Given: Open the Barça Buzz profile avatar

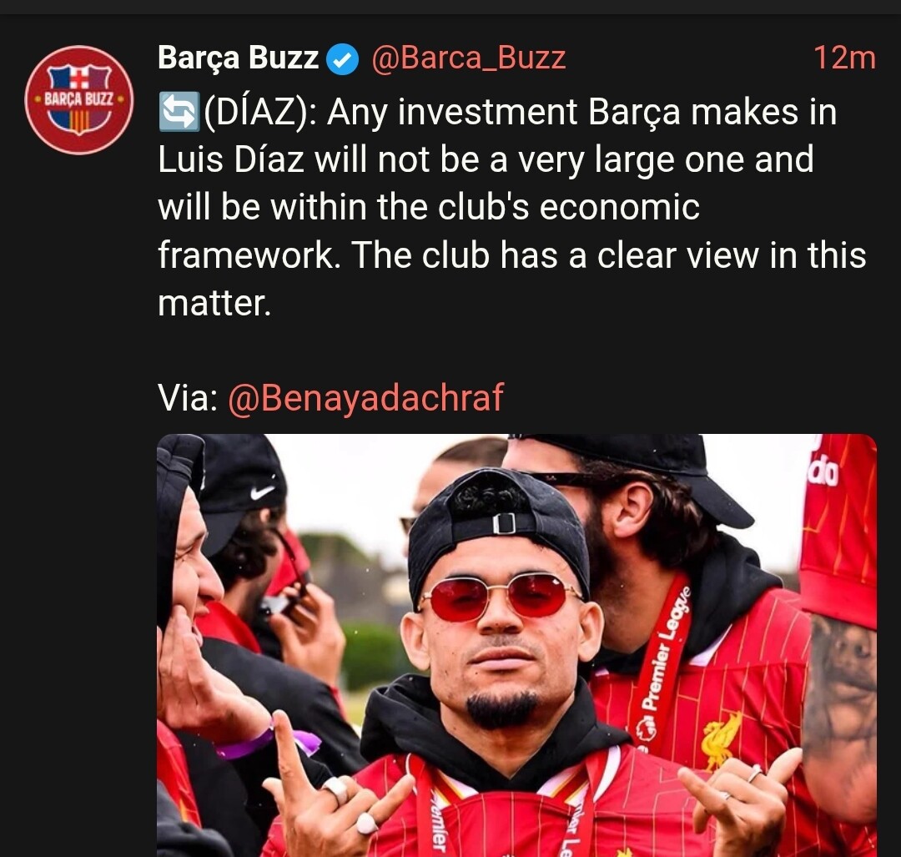Looking at the screenshot, I should click(79, 100).
